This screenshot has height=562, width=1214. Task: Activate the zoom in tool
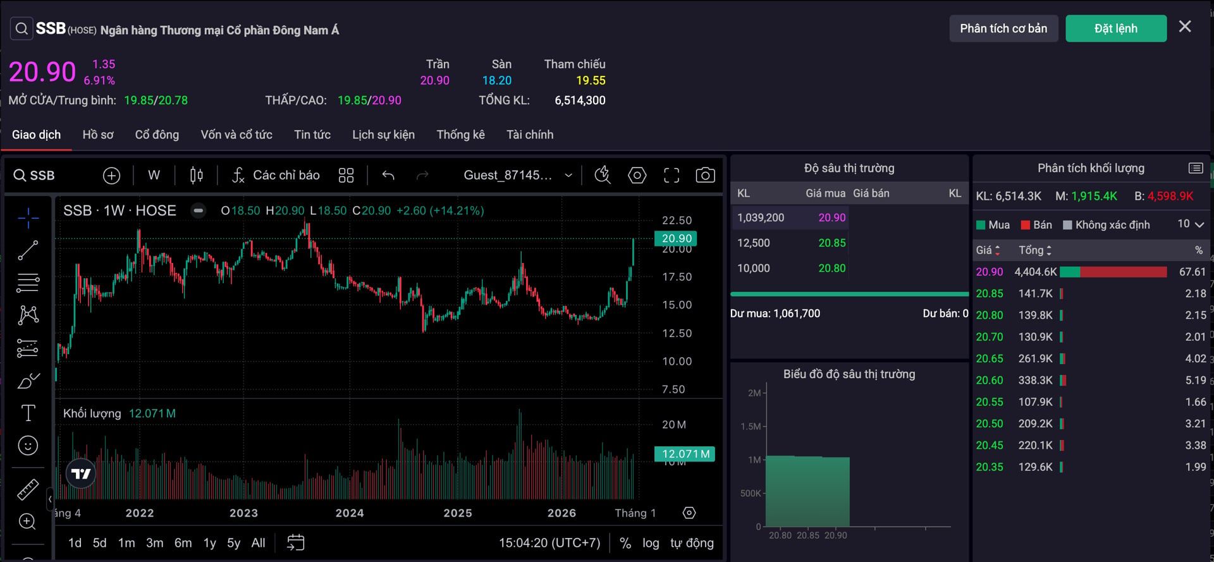tap(28, 522)
